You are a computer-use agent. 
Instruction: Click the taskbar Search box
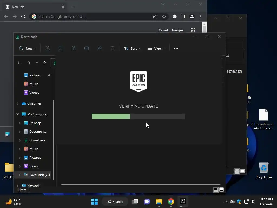click(115, 201)
